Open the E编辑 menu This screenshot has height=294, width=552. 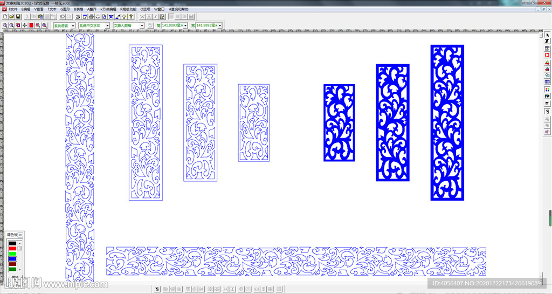point(26,9)
